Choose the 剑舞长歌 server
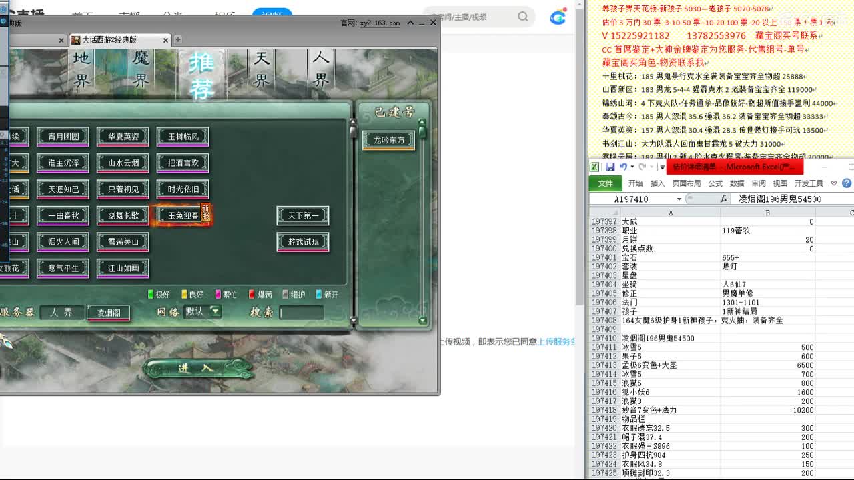854x480 pixels. click(123, 215)
